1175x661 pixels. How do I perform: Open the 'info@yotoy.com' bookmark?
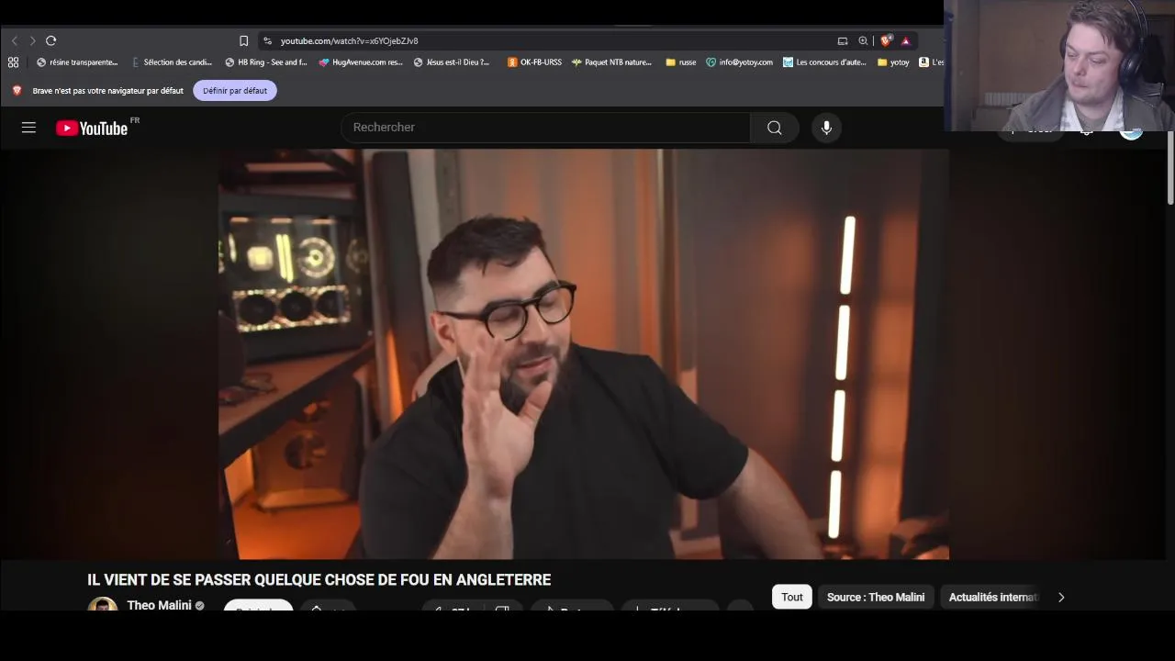740,62
